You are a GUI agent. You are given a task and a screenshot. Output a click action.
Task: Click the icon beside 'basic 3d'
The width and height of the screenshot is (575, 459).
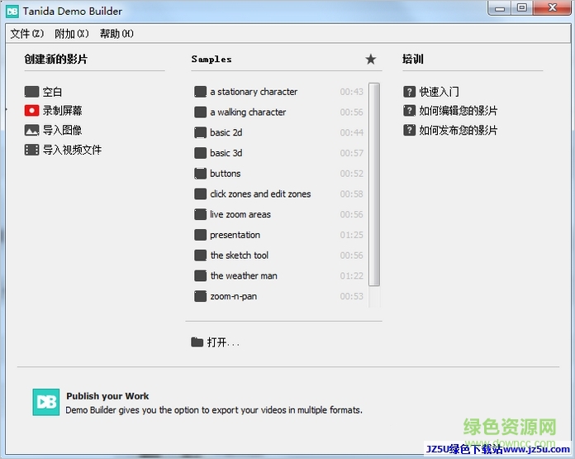(x=200, y=153)
